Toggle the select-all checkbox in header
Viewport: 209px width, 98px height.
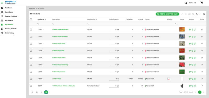click(31, 19)
